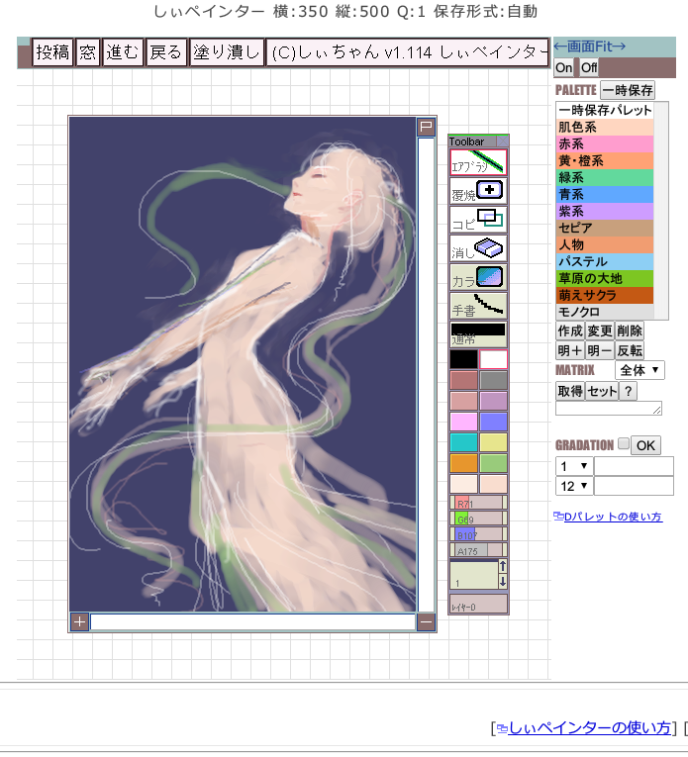Click the 明－ darken button

600,350
